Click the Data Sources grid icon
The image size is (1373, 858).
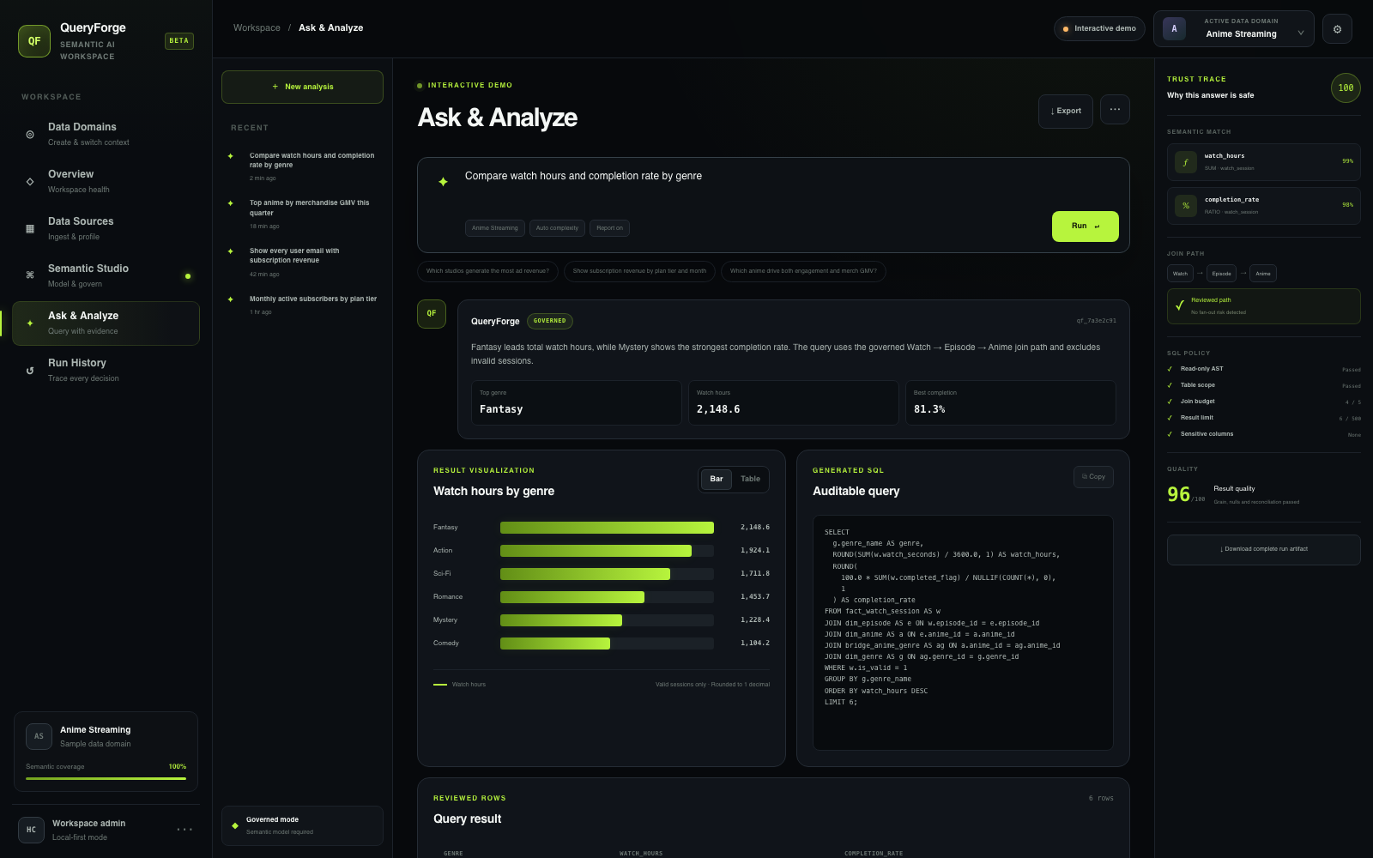pyautogui.click(x=30, y=229)
